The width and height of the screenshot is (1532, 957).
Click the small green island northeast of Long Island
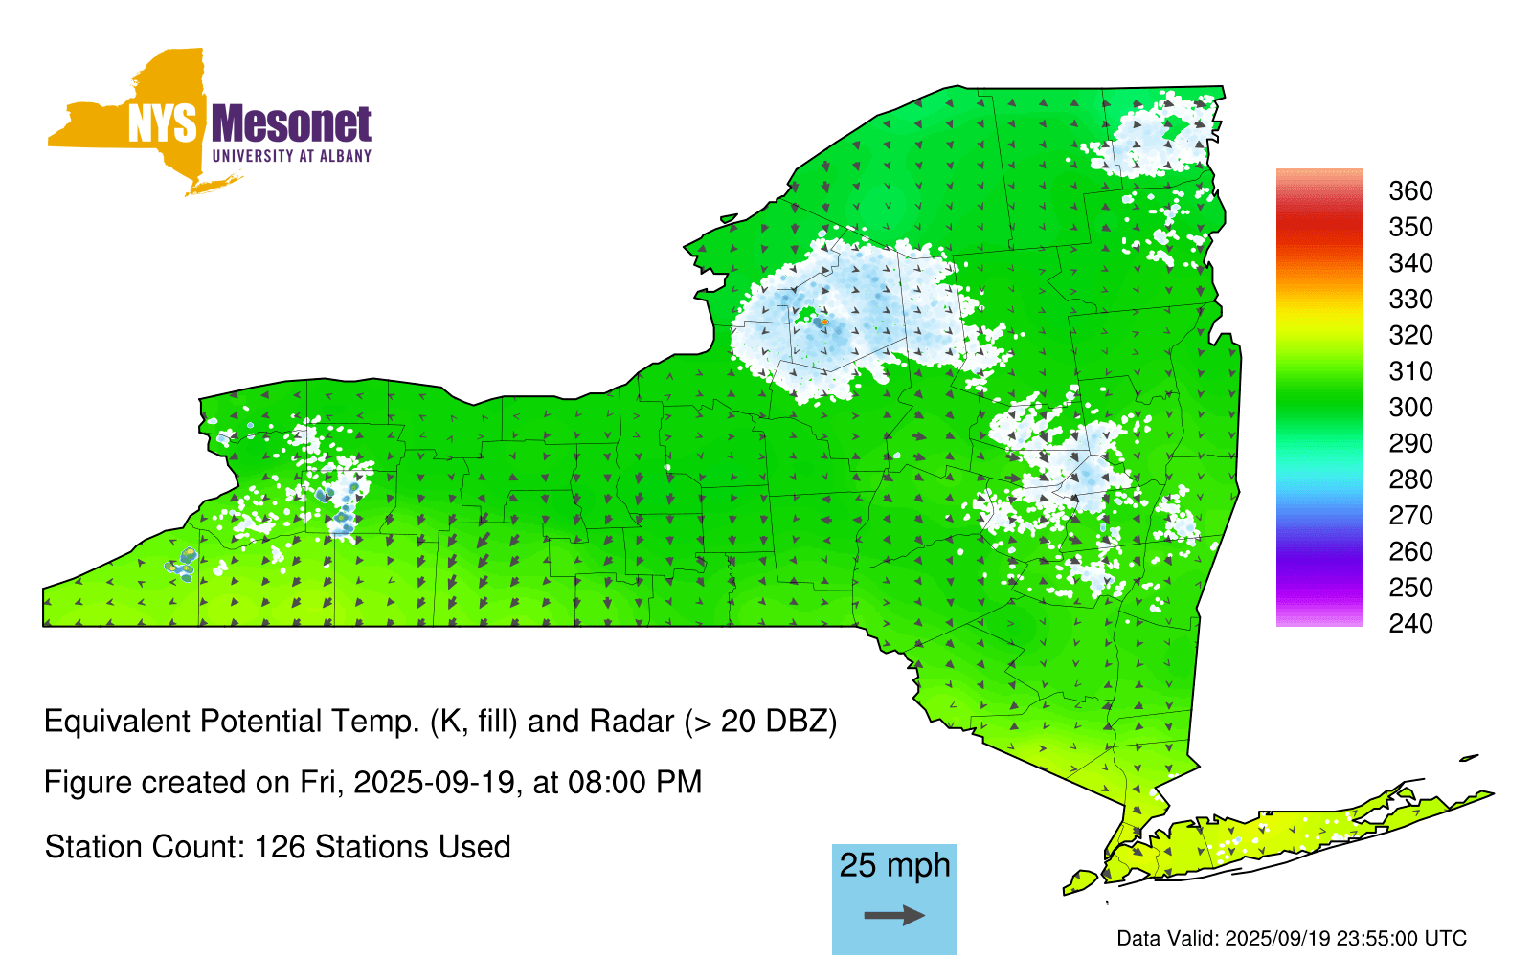(x=1469, y=759)
